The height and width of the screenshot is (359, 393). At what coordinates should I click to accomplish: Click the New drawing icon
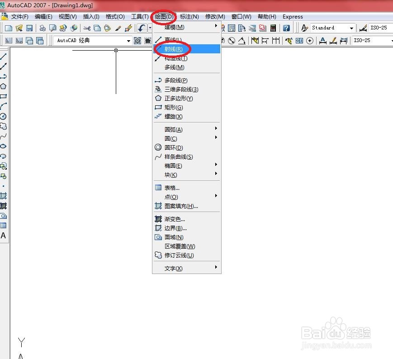[9, 28]
